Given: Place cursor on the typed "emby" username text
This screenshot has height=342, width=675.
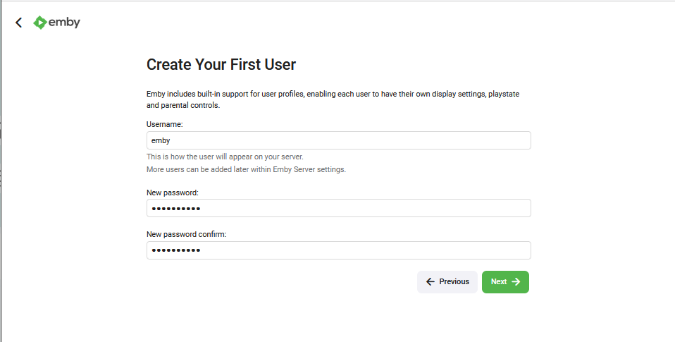Looking at the screenshot, I should 161,140.
